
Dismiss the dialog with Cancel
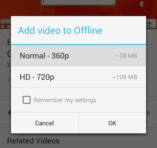click(44, 123)
